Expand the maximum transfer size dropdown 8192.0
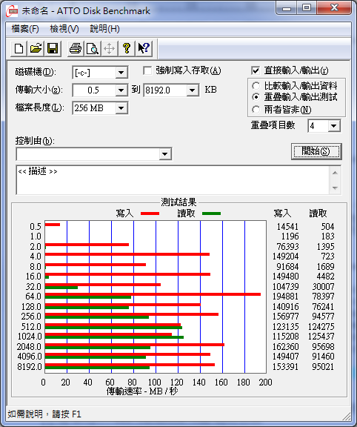Screen dimensions: 357x427 point(193,90)
